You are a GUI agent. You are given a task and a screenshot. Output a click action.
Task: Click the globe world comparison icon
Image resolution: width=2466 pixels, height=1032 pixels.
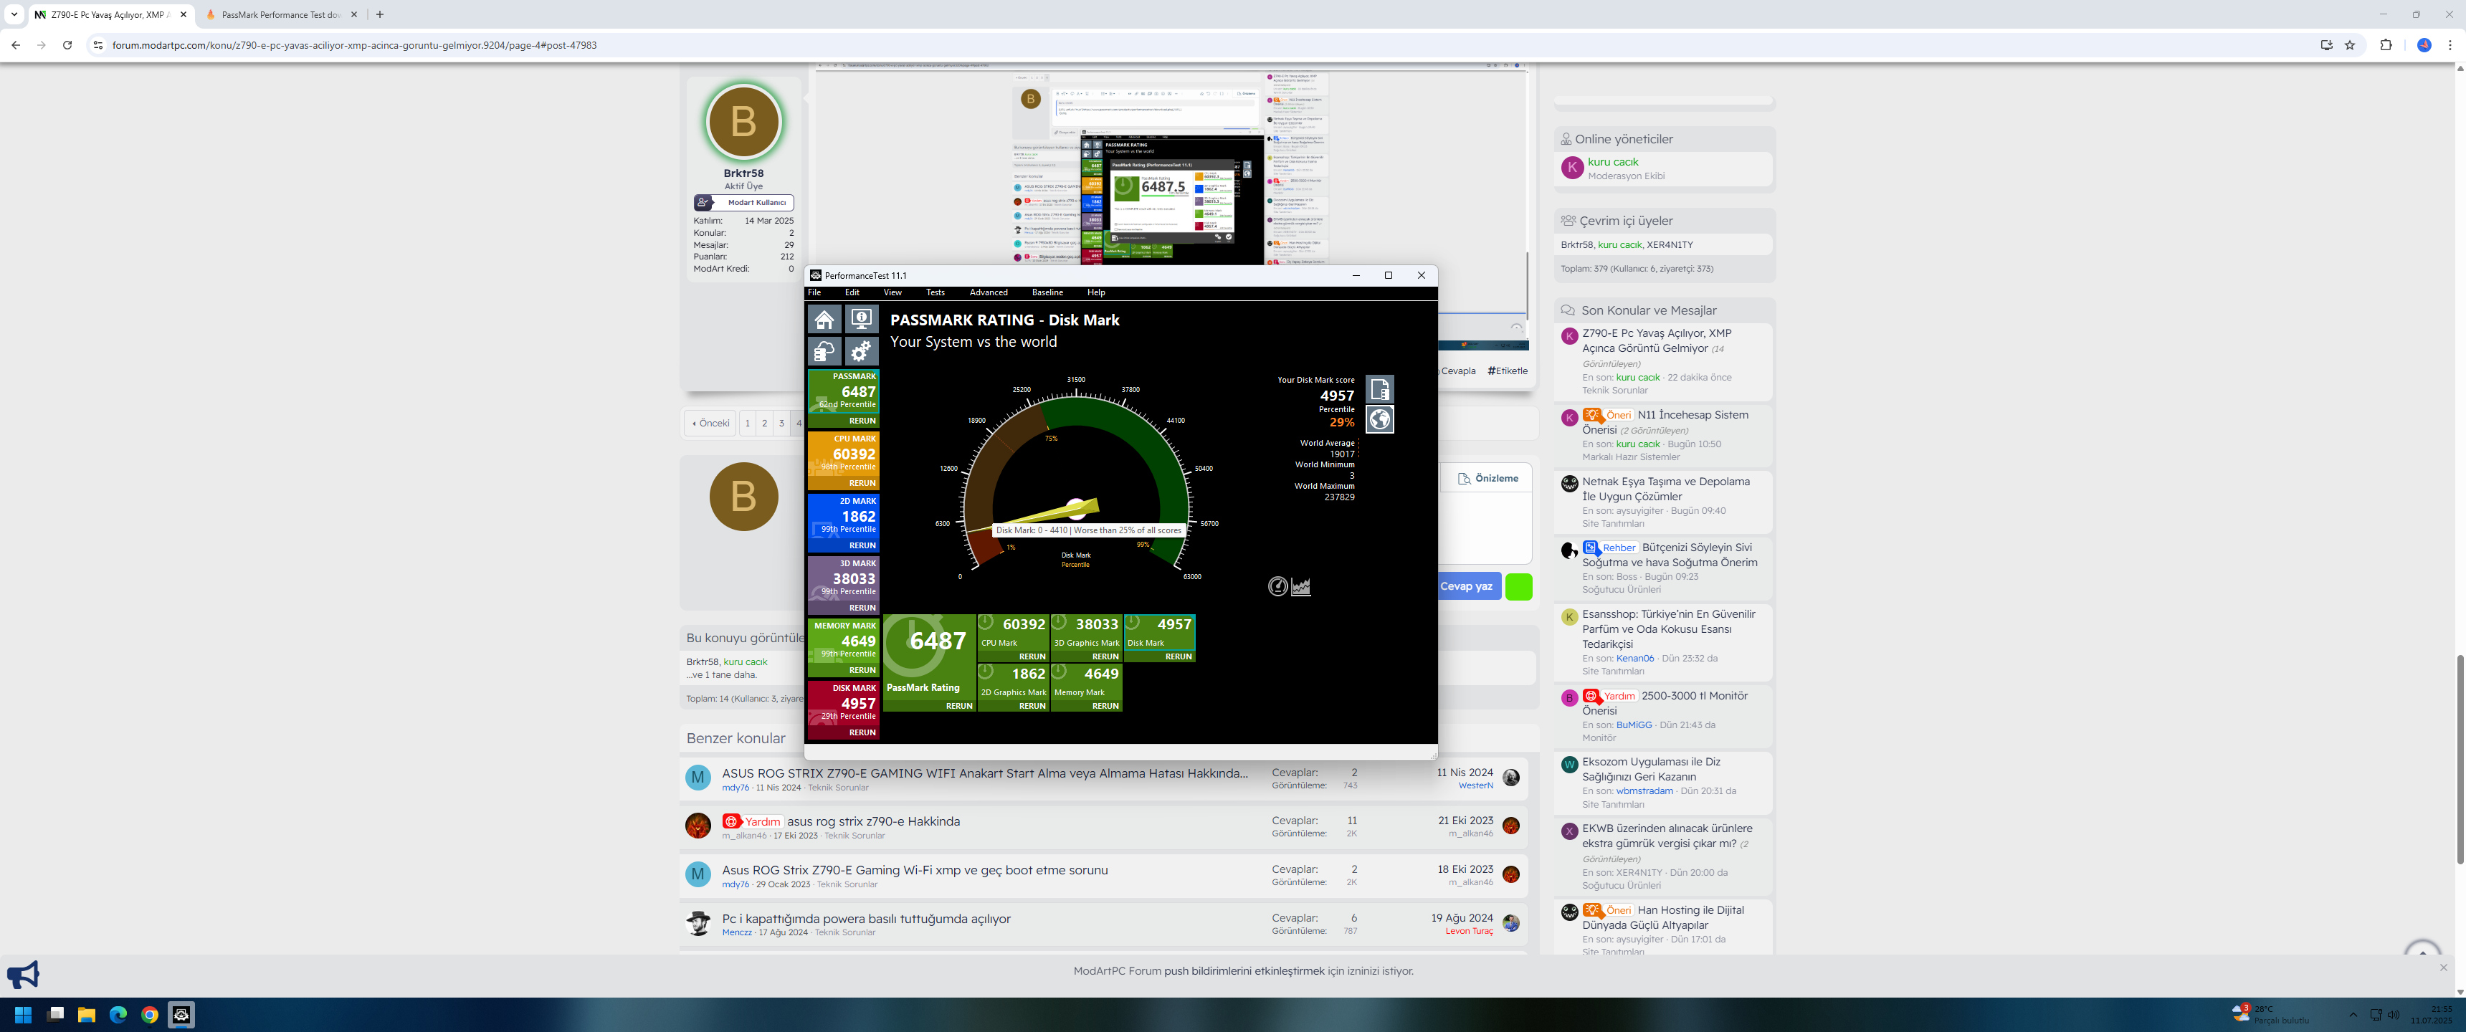click(1379, 419)
